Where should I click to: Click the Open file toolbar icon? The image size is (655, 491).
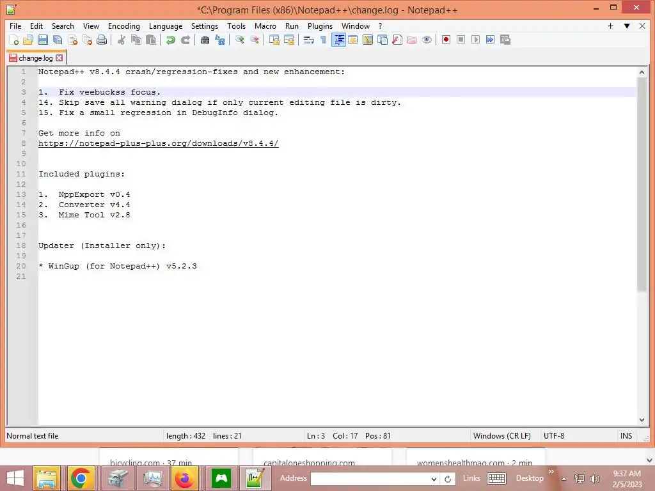click(28, 40)
